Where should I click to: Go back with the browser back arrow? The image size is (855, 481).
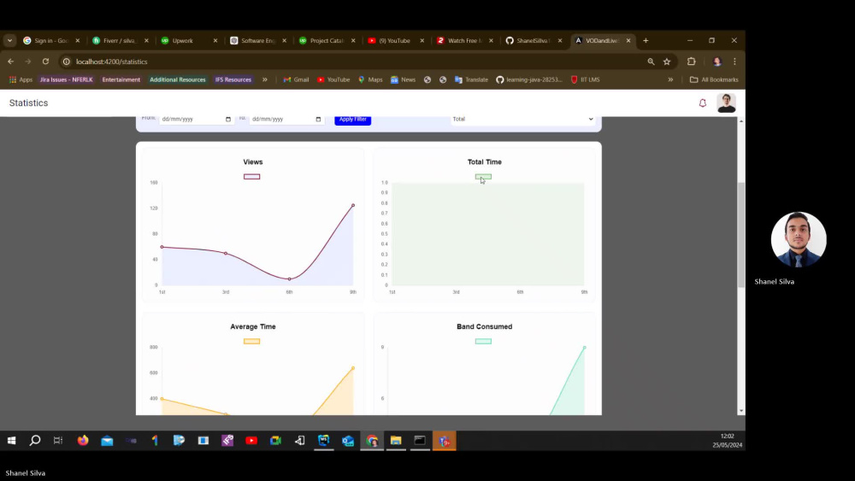coord(11,62)
